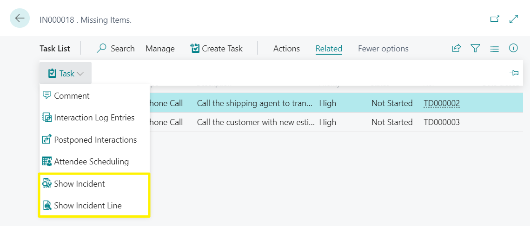Switch list view layout icon
The width and height of the screenshot is (530, 226).
click(495, 49)
